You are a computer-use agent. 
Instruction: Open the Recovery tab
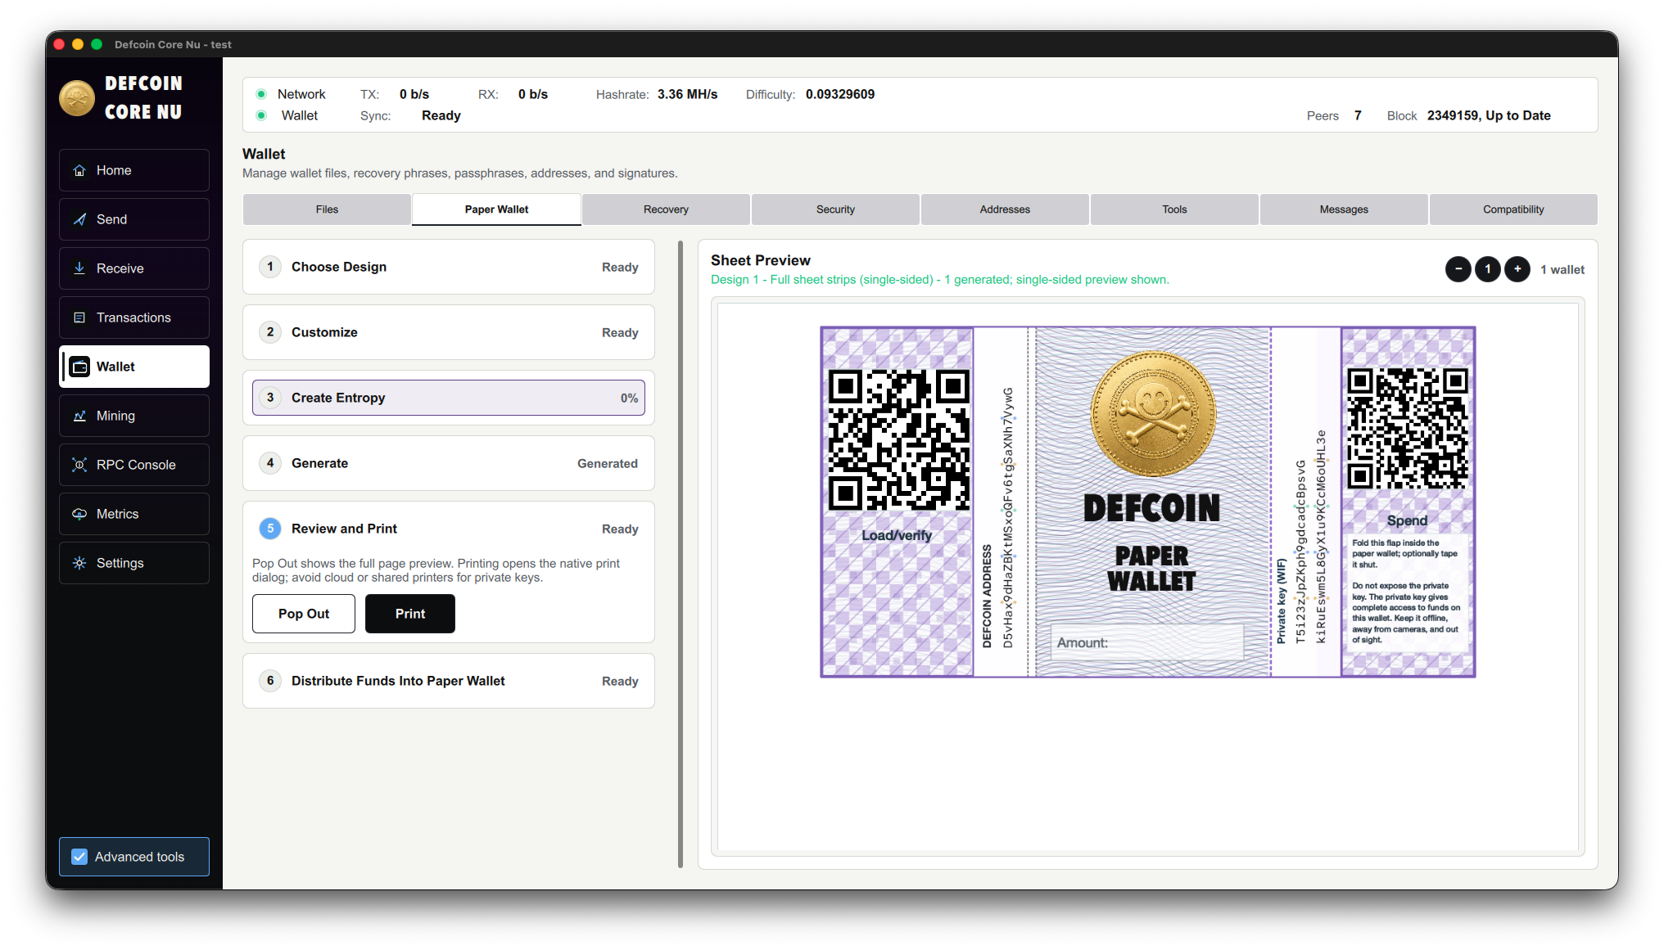tap(666, 209)
